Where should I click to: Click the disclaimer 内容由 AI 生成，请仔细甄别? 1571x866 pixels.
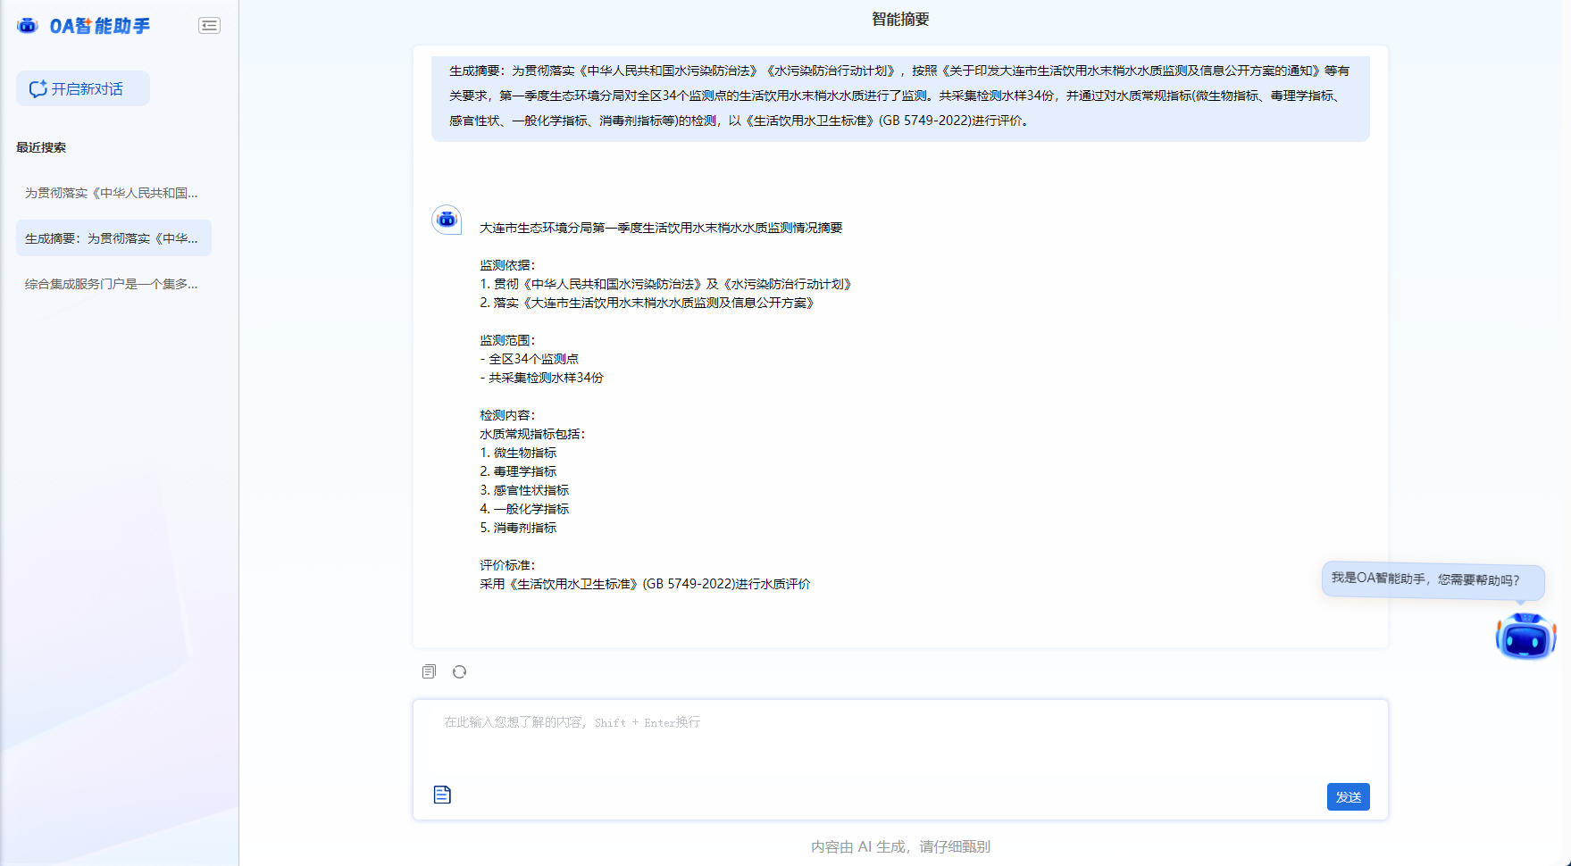[x=900, y=846]
